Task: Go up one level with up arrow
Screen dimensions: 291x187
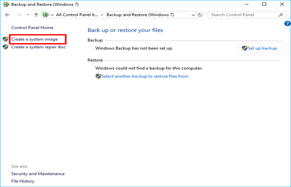Action: coord(36,15)
